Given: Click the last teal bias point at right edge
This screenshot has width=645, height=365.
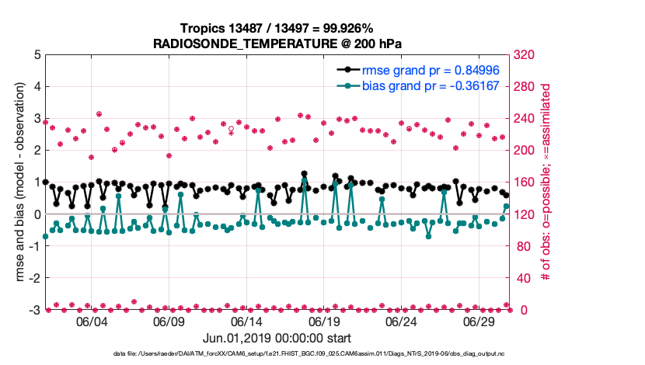Looking at the screenshot, I should click(507, 207).
